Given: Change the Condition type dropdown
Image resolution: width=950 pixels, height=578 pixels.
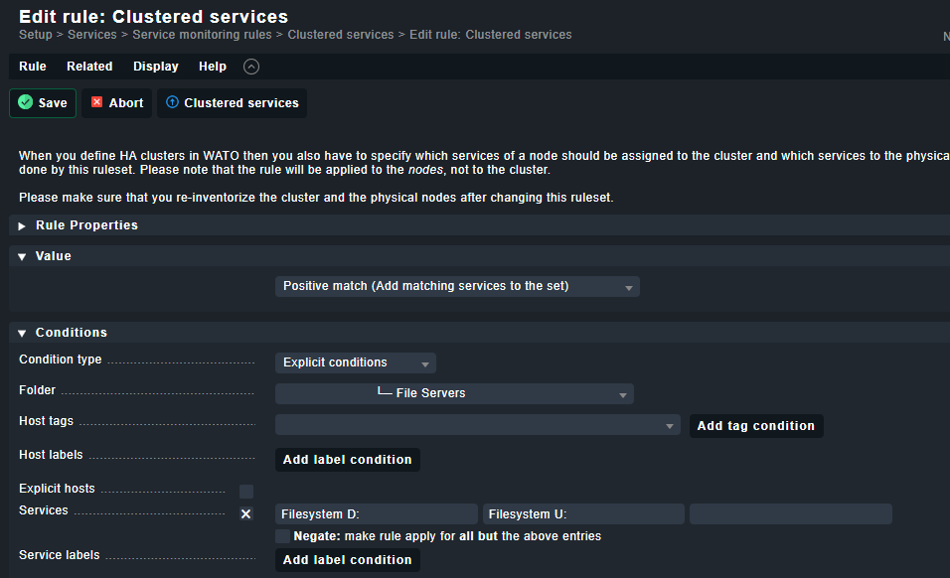Looking at the screenshot, I should point(355,362).
